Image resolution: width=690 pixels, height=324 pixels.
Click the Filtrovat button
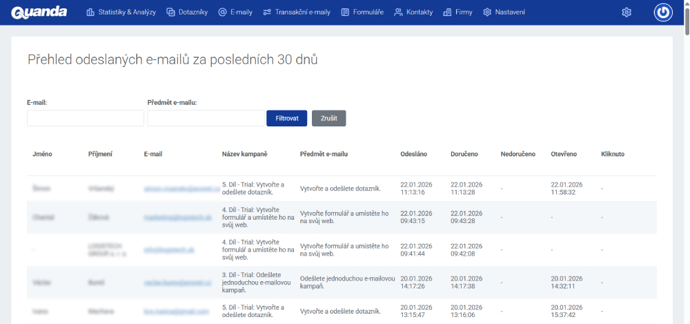287,118
